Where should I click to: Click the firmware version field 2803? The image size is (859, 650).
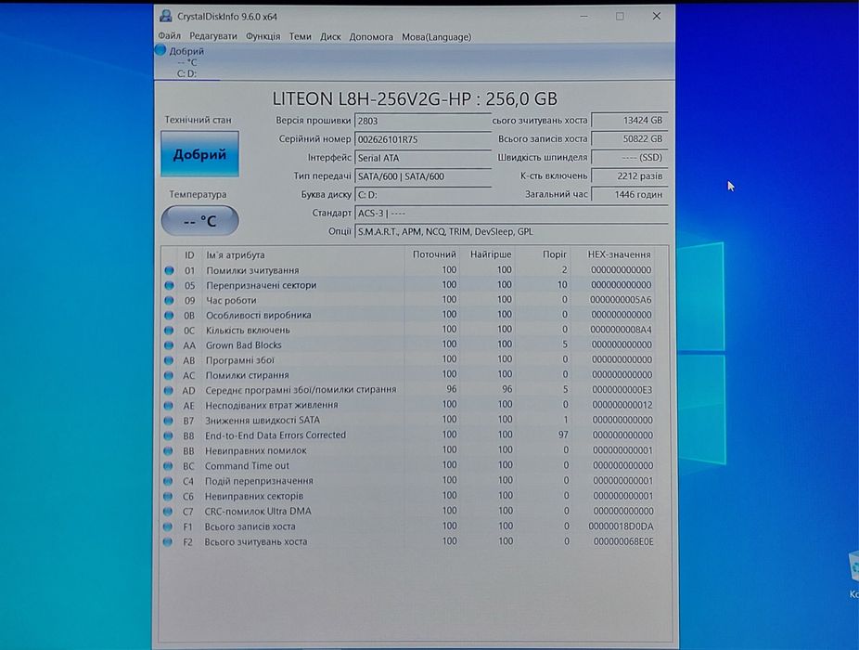pyautogui.click(x=422, y=121)
